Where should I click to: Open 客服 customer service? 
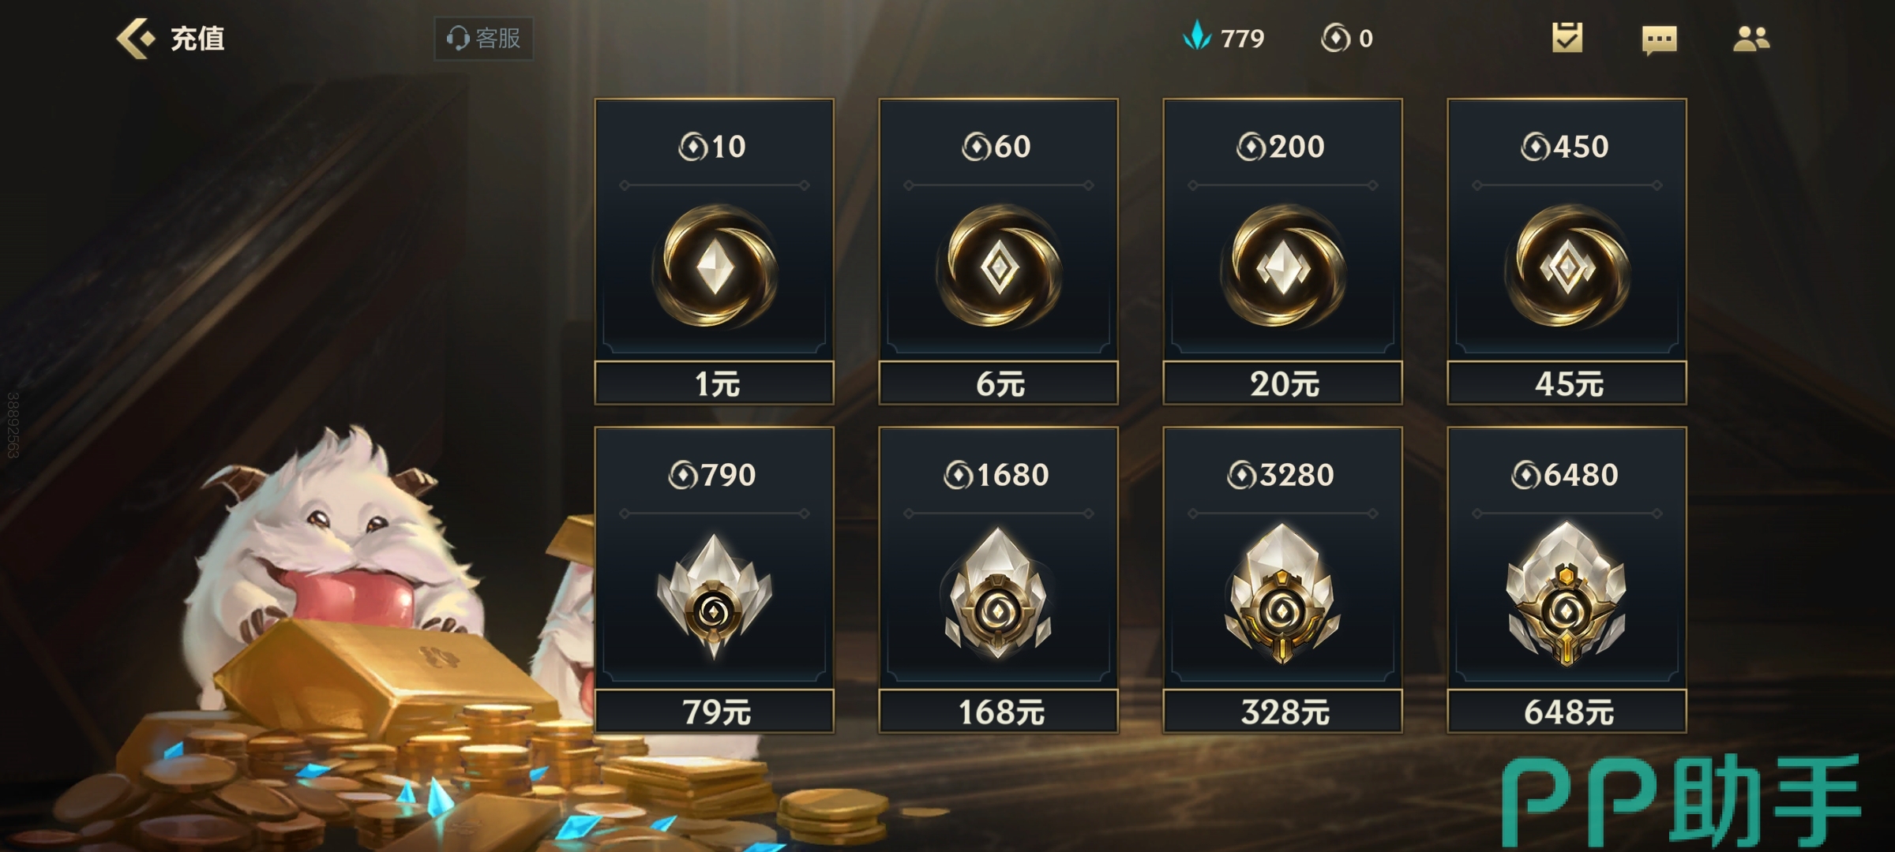click(483, 39)
